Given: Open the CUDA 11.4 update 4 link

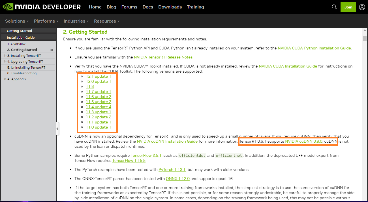Looking at the screenshot, I should pos(99,107).
